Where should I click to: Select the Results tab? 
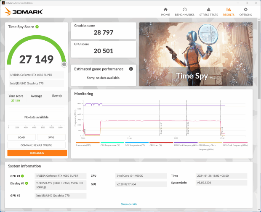(x=229, y=12)
